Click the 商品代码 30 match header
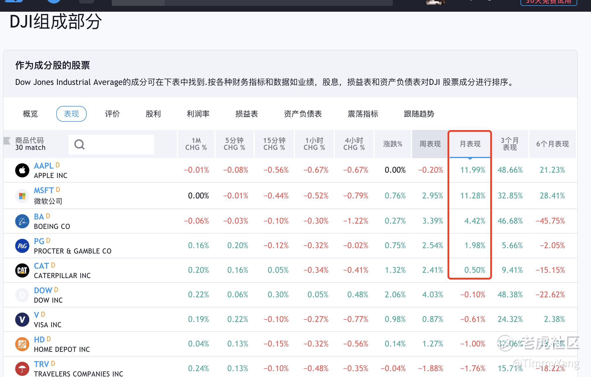The image size is (591, 377). click(30, 144)
